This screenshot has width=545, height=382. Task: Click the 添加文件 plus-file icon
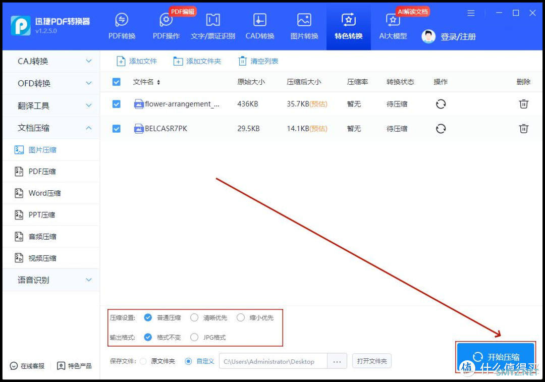coord(121,61)
